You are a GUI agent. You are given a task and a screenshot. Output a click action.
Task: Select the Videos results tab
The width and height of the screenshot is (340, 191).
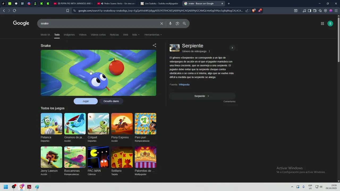coord(83,35)
